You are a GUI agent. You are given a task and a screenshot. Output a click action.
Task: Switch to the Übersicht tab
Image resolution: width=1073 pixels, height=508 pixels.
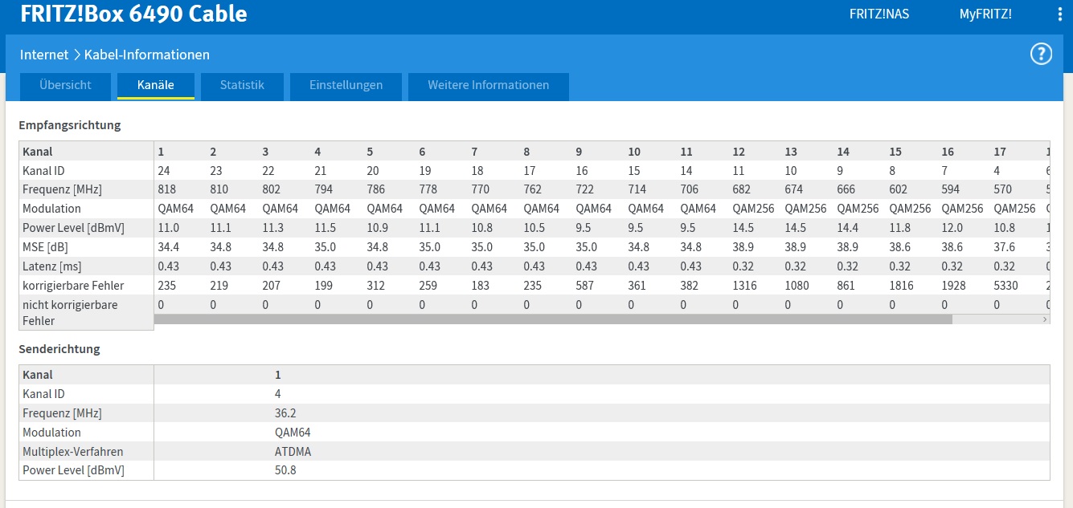[65, 85]
